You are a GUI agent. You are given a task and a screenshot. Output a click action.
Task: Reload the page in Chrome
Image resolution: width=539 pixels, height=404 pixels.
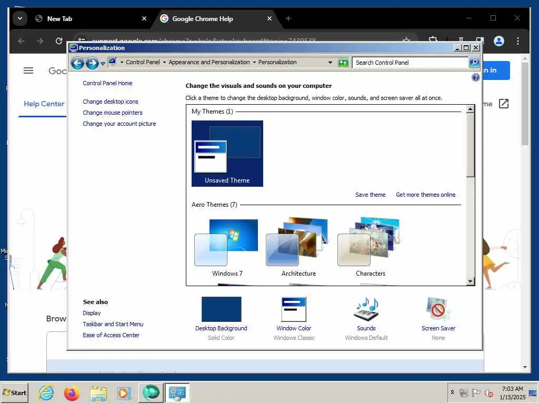point(59,41)
